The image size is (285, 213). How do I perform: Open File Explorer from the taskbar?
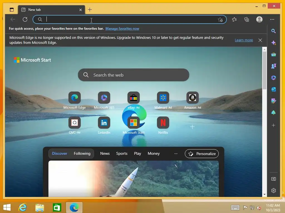[x=40, y=207]
